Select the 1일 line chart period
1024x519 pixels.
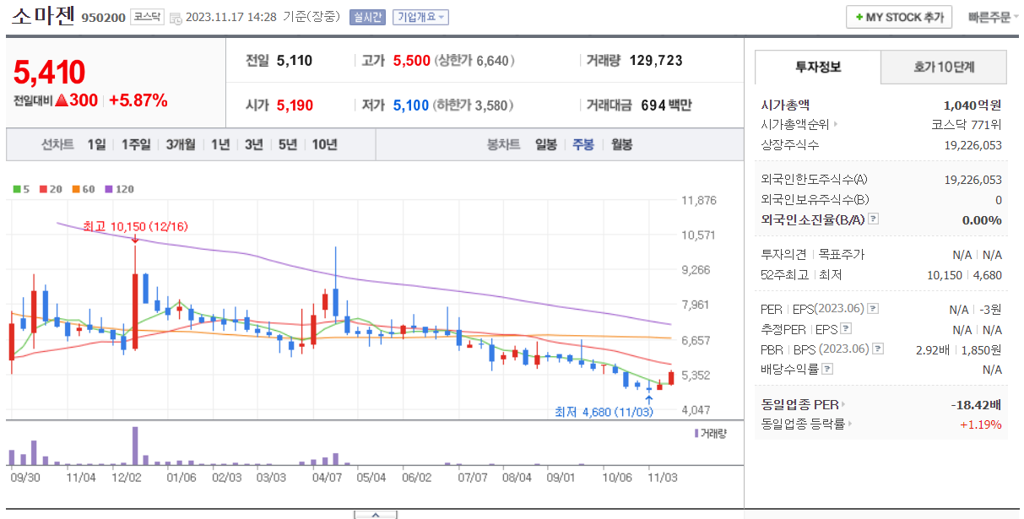[96, 144]
